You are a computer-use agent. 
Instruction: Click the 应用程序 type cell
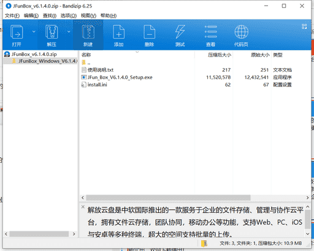pyautogui.click(x=282, y=77)
